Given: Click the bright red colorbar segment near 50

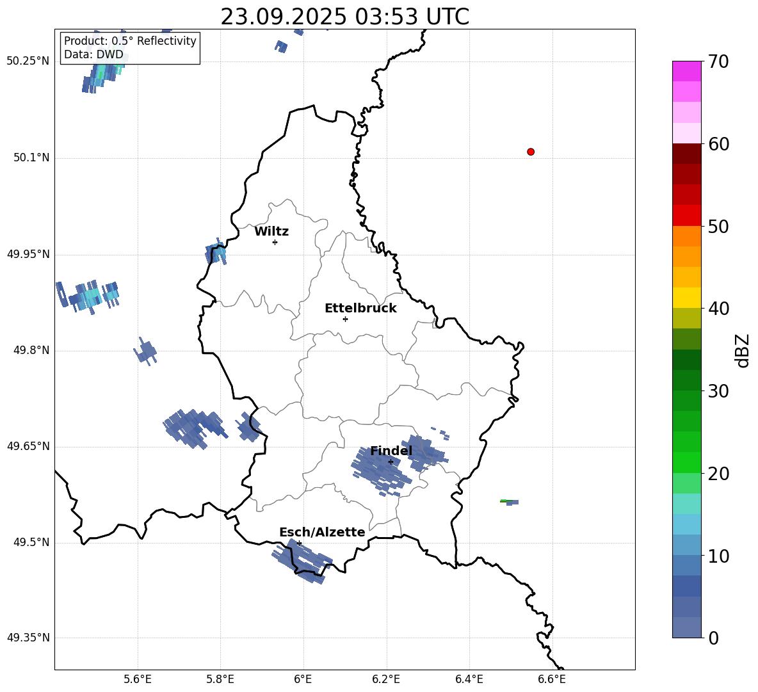Looking at the screenshot, I should pyautogui.click(x=686, y=216).
